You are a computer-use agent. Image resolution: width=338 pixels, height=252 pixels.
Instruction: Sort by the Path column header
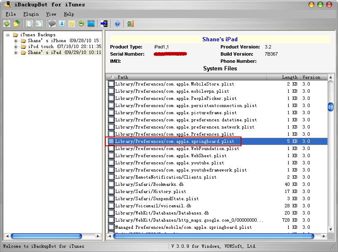click(186, 77)
